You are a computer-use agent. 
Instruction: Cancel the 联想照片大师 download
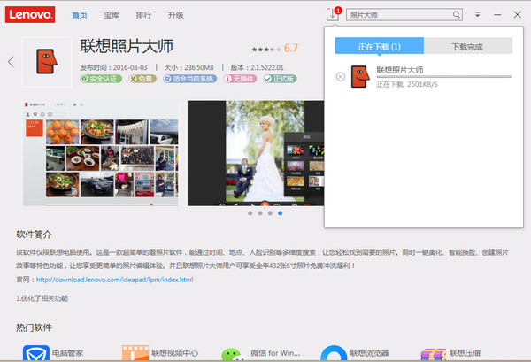[x=341, y=77]
